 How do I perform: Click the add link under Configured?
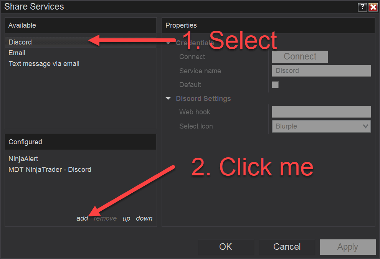tap(82, 218)
